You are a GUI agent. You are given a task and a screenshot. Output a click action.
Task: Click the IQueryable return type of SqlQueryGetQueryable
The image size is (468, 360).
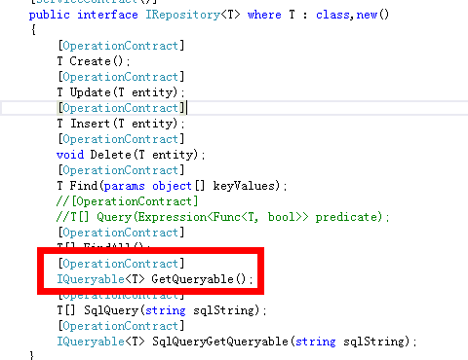[x=91, y=342]
